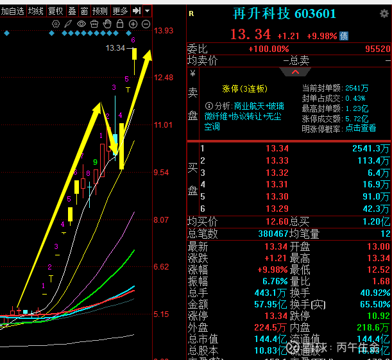The image size is (392, 360).
Task: Select buy level 2 price 13.33
Action: [277, 160]
